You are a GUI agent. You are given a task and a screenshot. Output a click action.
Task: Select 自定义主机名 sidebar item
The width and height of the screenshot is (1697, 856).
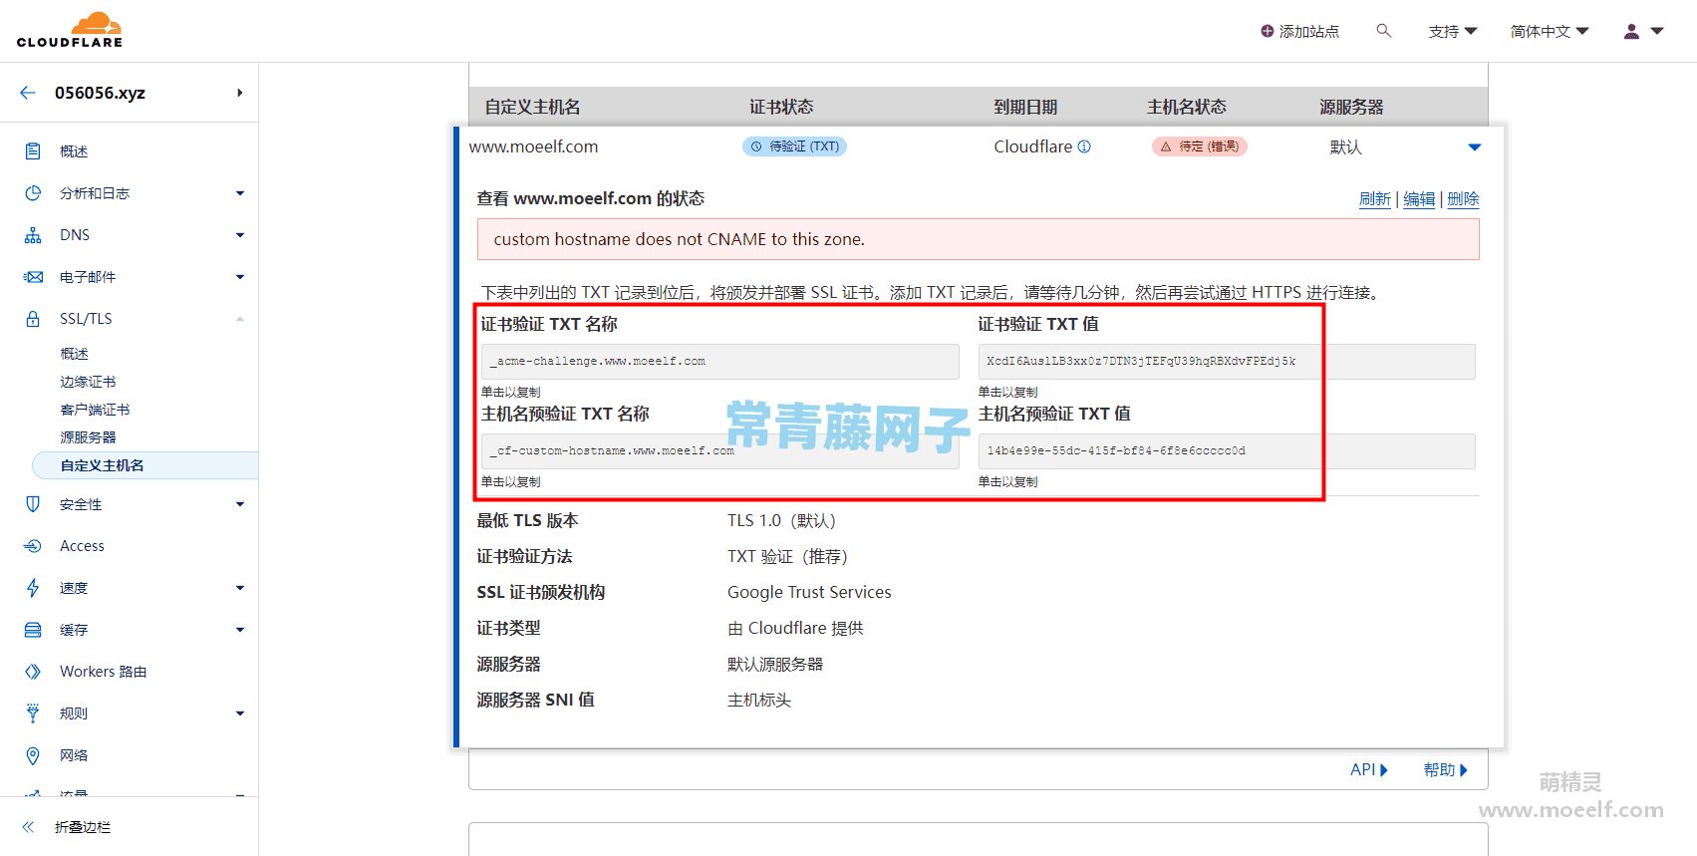click(x=145, y=465)
